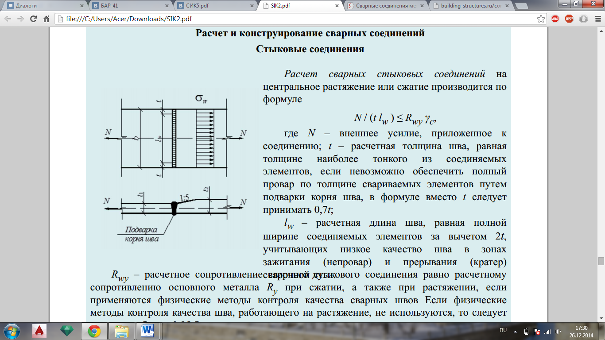Open the green gem app in taskbar
Image resolution: width=605 pixels, height=340 pixels.
click(67, 331)
